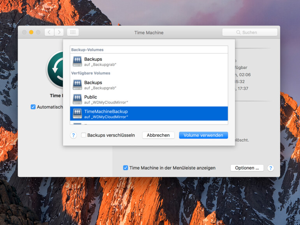Click the large Time Machine clock icon
The height and width of the screenshot is (225, 300).
[55, 70]
